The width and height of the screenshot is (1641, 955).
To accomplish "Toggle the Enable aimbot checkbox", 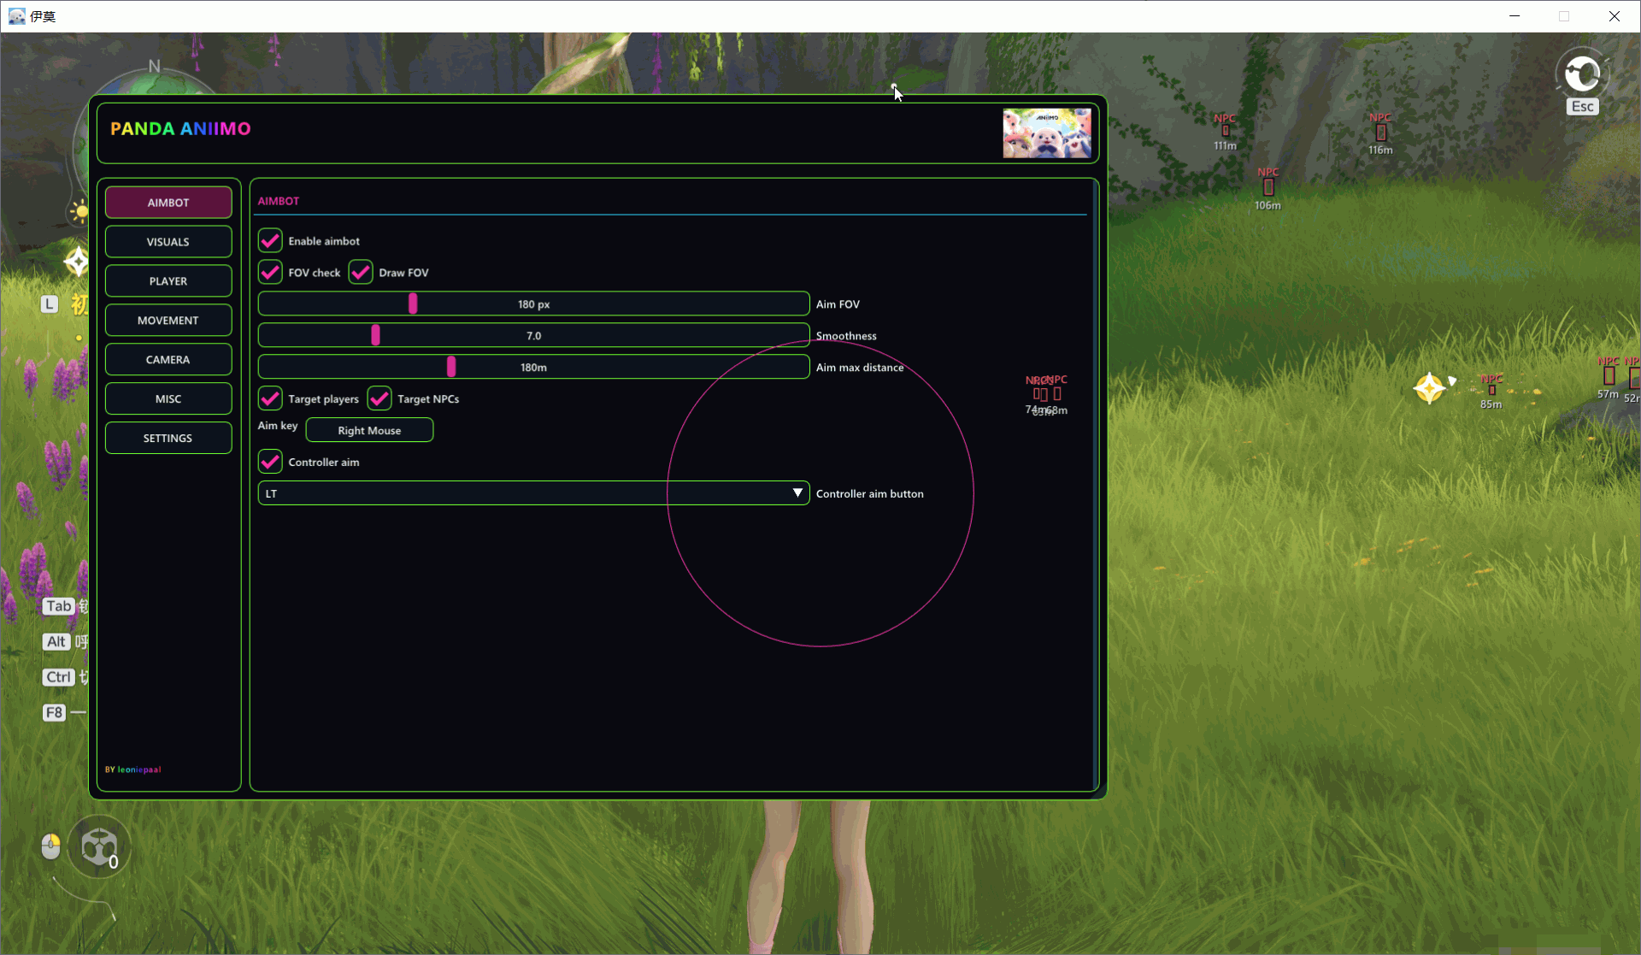I will click(x=270, y=241).
